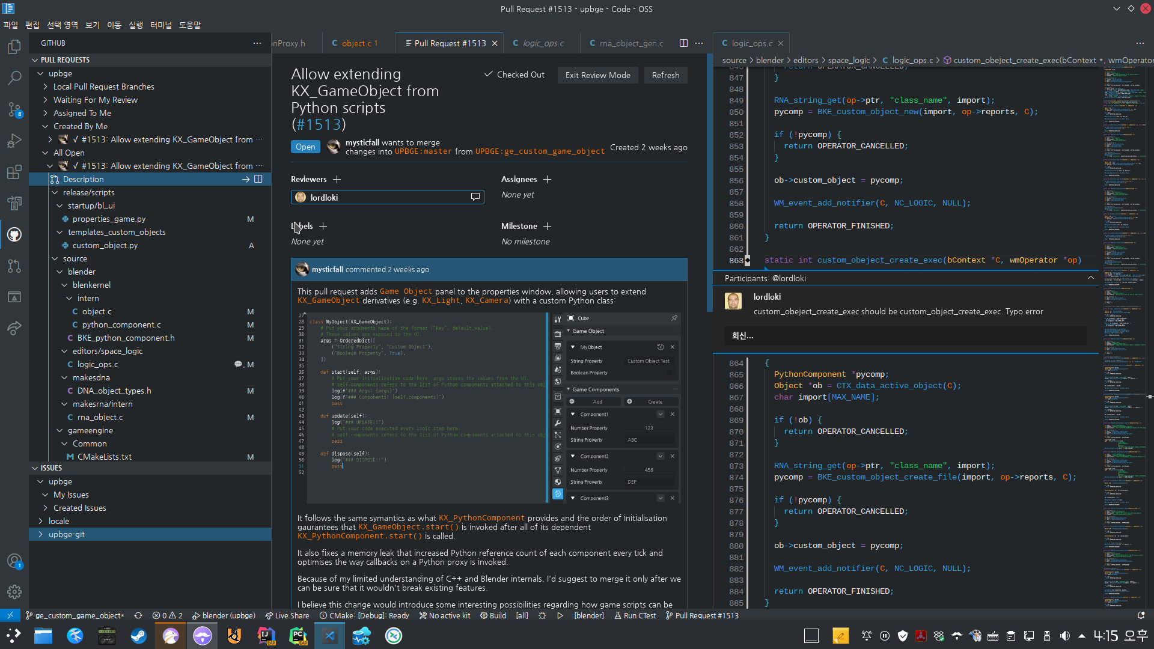Image resolution: width=1154 pixels, height=649 pixels.
Task: Click ge_custom_game_object branch in status bar
Action: pos(75,615)
